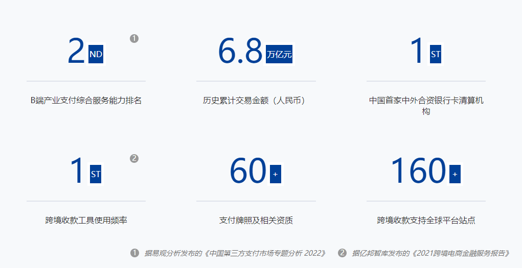Click the large 6.8 number
Viewport: 522px width, 268px height.
(x=240, y=51)
